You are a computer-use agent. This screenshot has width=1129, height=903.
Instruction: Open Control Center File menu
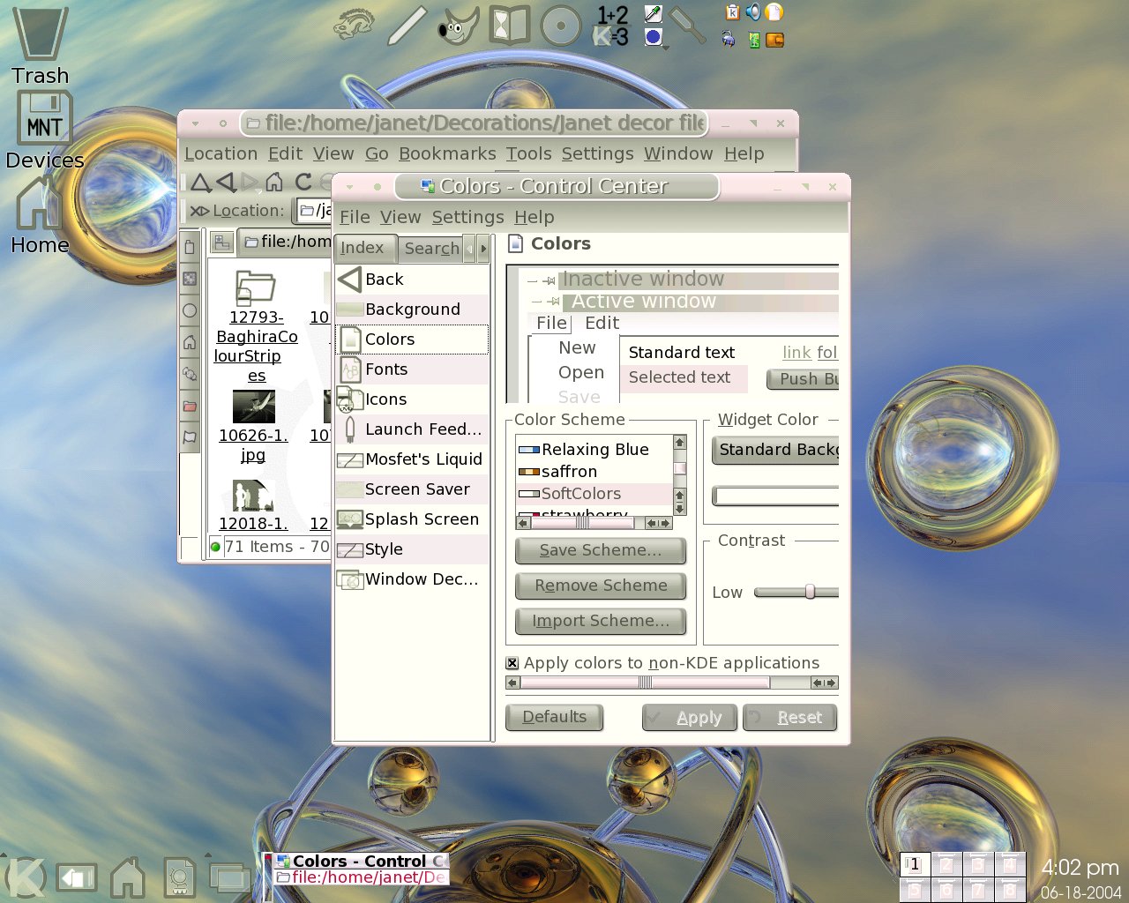(x=355, y=217)
